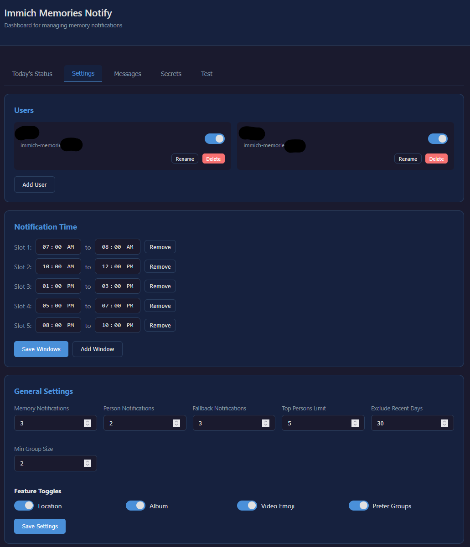This screenshot has height=547, width=470.
Task: Edit Slot 1 start time 07:00 AM
Action: coord(58,247)
